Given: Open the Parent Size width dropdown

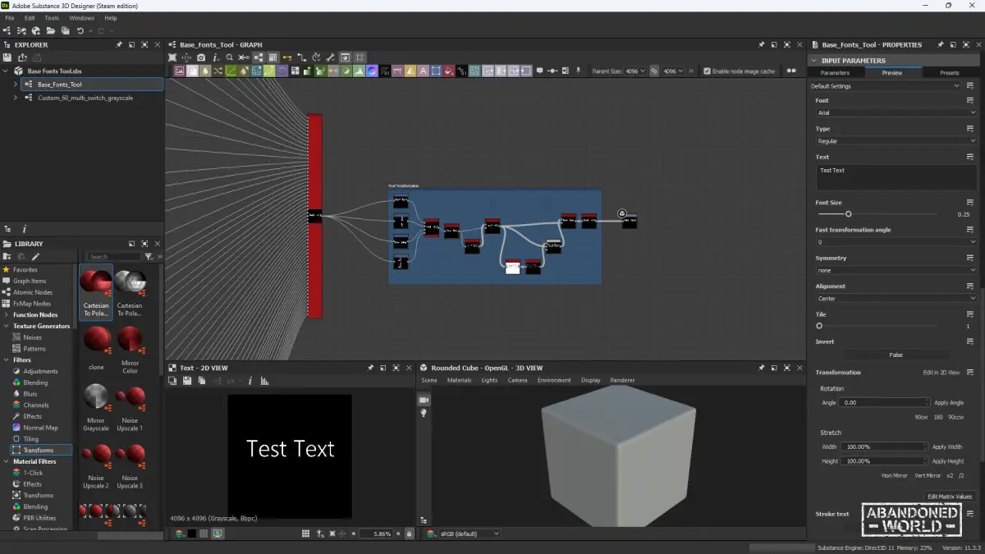Looking at the screenshot, I should [635, 71].
